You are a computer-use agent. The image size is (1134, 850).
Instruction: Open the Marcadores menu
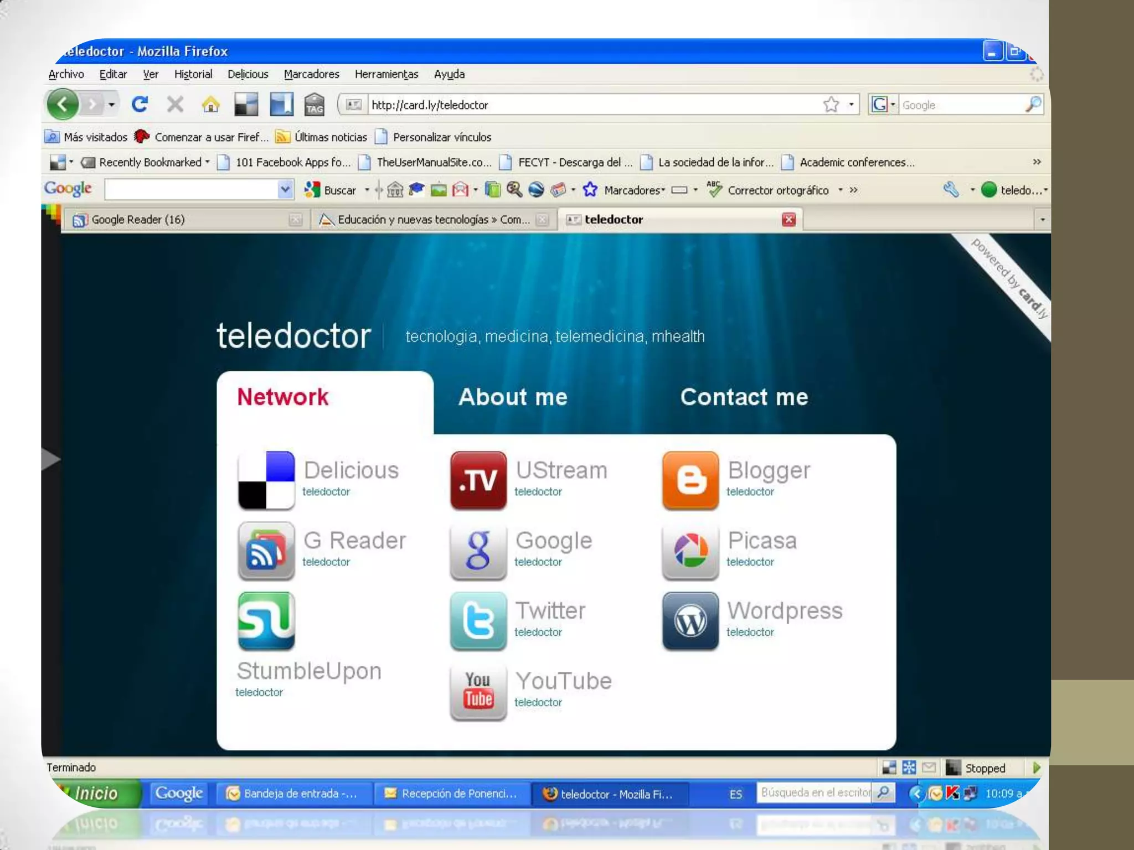pyautogui.click(x=311, y=74)
